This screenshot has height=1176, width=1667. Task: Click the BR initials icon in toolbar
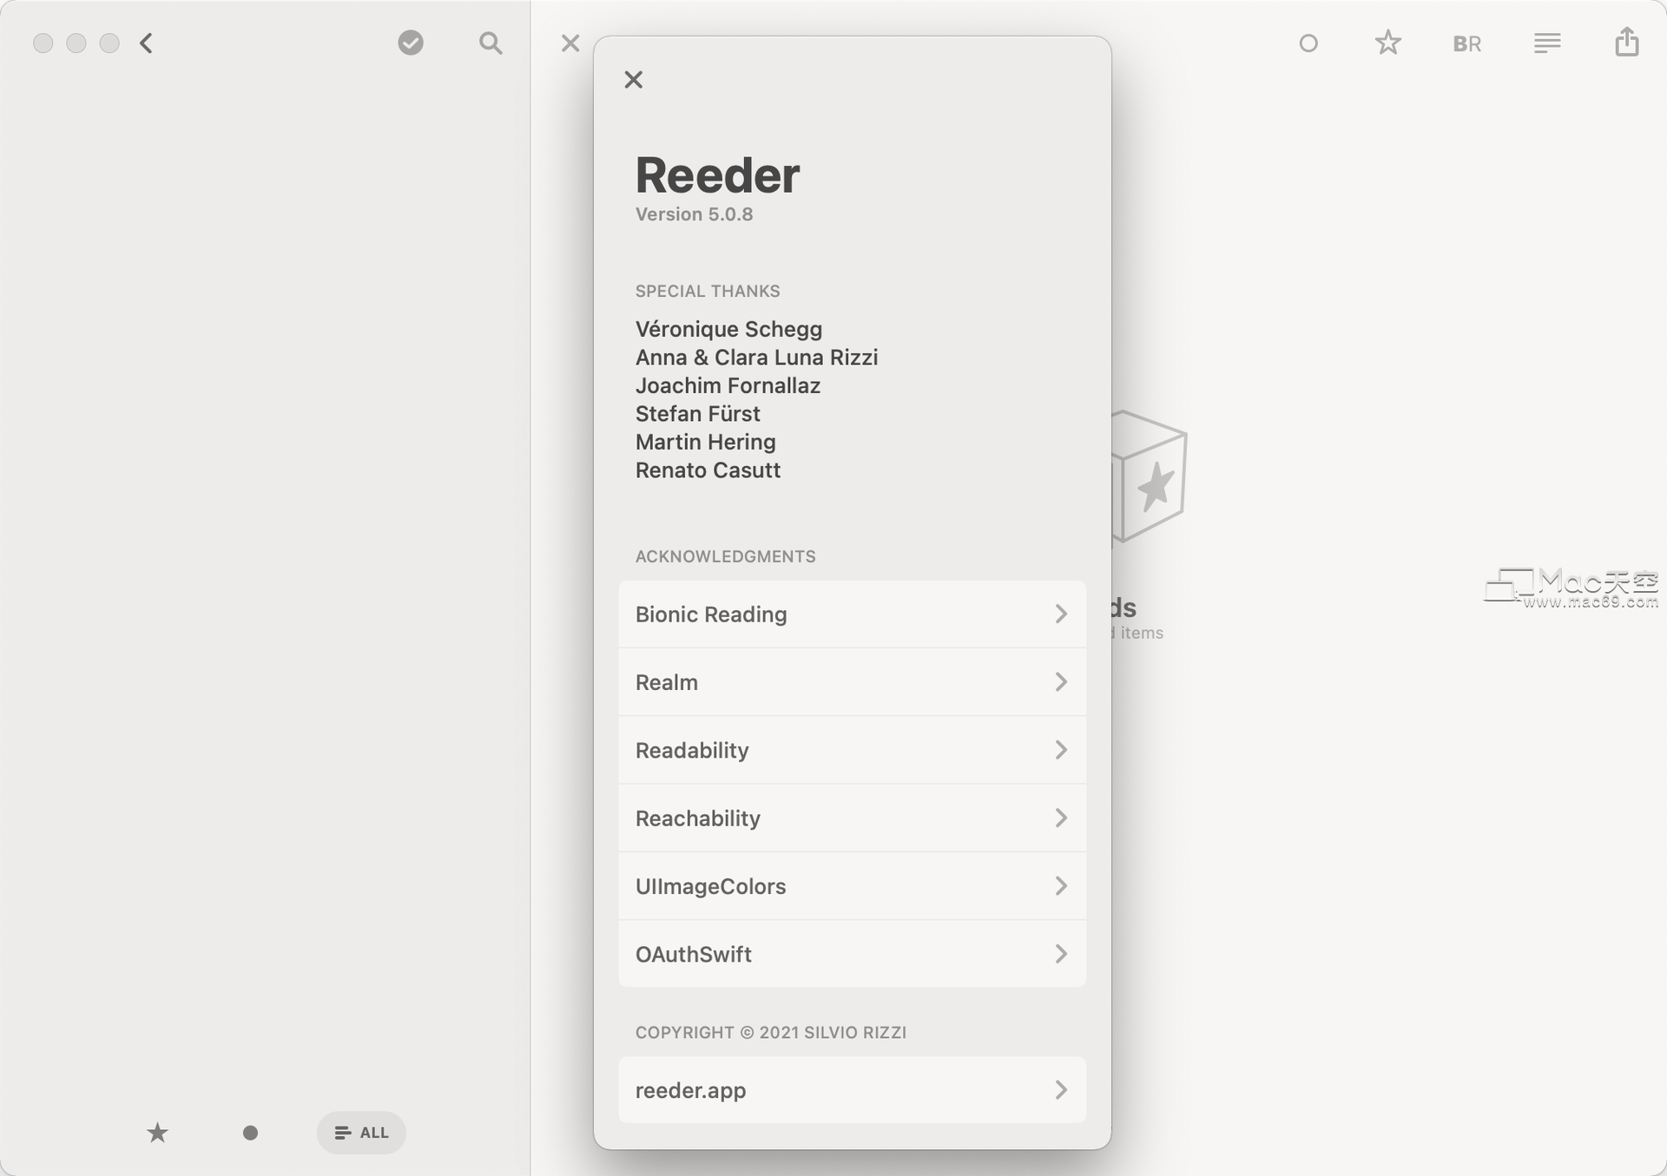pyautogui.click(x=1467, y=42)
